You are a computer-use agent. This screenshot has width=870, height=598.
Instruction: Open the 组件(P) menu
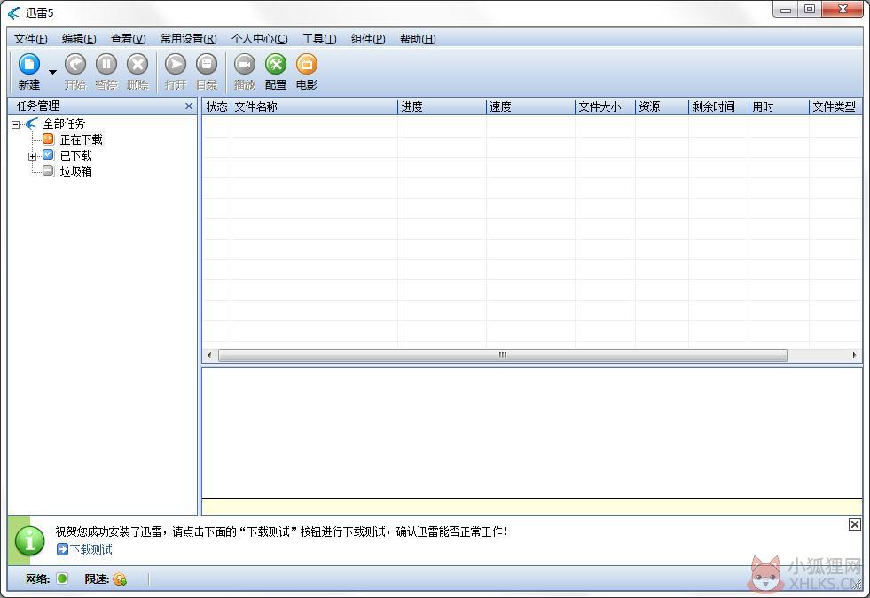368,39
